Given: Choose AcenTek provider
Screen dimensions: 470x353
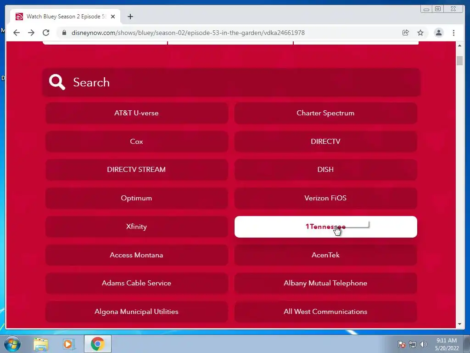Looking at the screenshot, I should (x=325, y=255).
